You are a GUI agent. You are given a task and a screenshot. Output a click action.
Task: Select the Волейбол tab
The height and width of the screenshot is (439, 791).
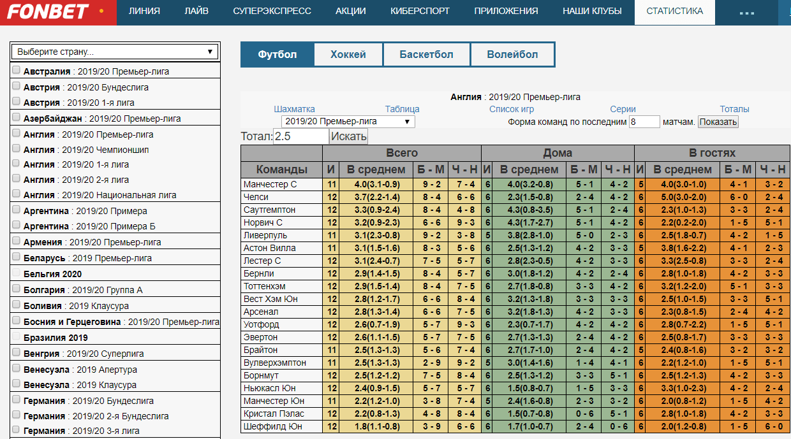[x=512, y=55]
